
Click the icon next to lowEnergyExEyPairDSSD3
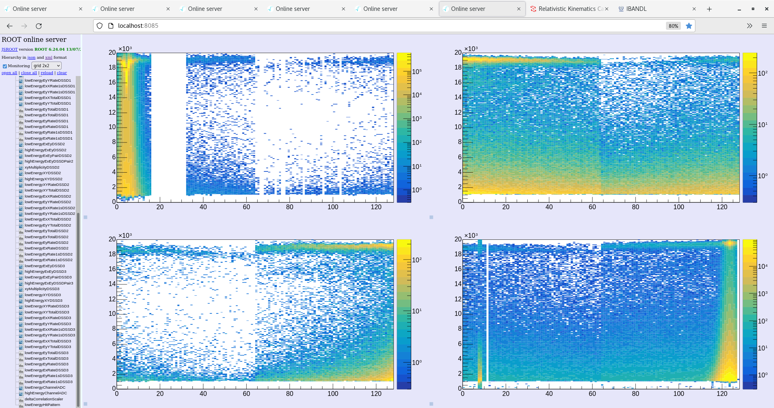pyautogui.click(x=21, y=277)
